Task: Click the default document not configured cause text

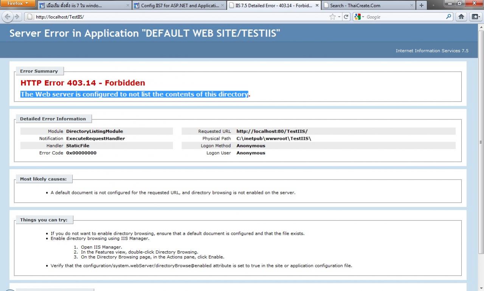Action: point(173,192)
